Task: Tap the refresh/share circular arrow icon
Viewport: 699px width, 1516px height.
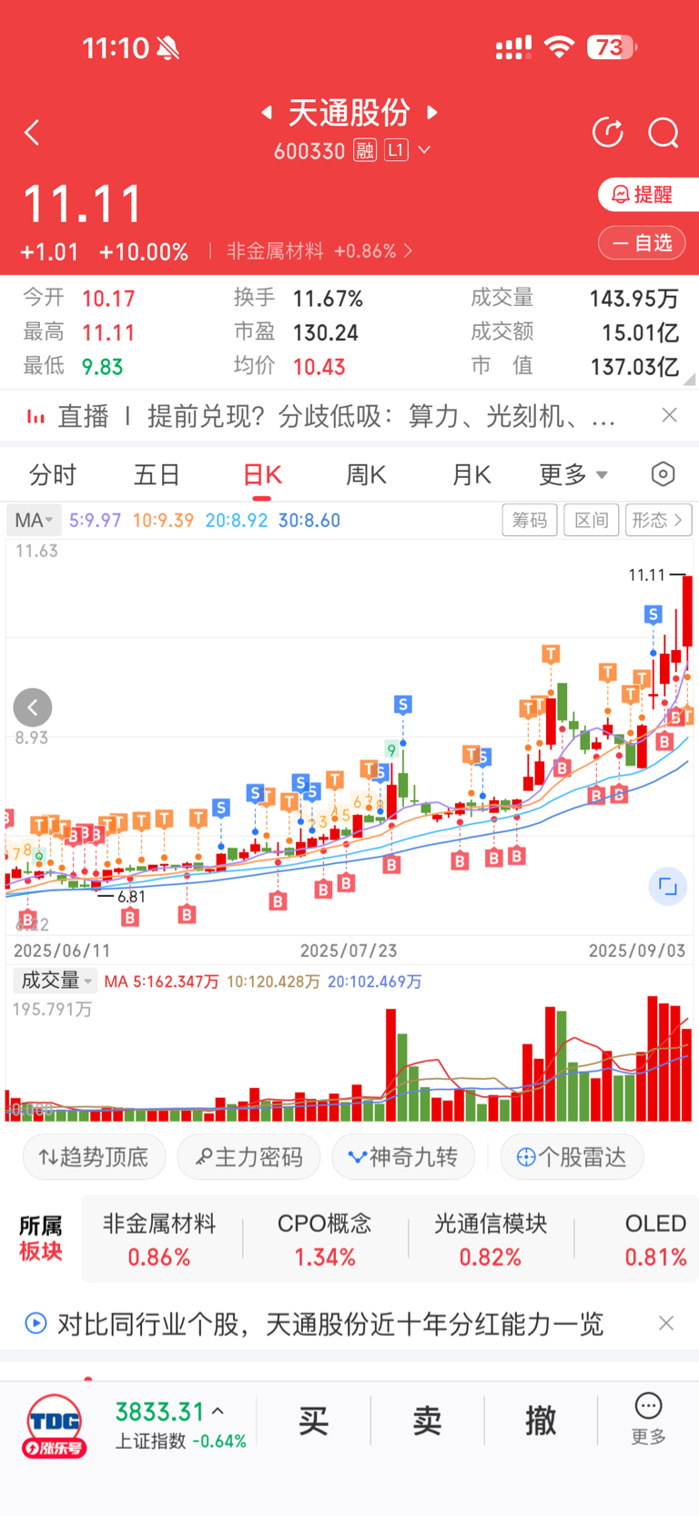Action: point(607,133)
